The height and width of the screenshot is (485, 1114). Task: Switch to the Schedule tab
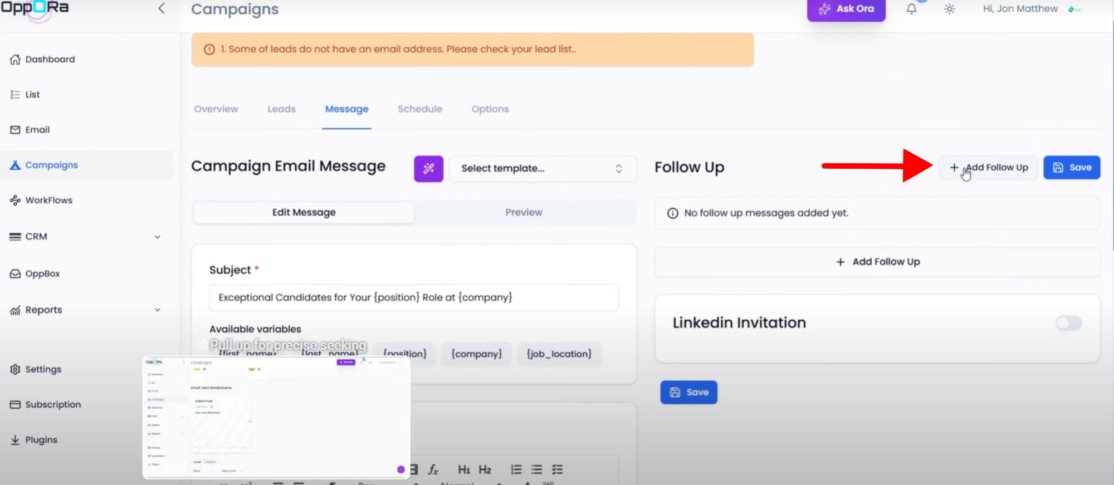coord(420,109)
